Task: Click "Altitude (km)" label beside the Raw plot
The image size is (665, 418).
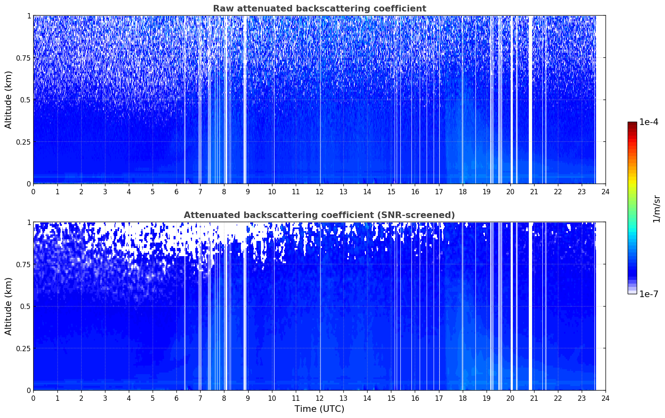Action: click(x=9, y=100)
